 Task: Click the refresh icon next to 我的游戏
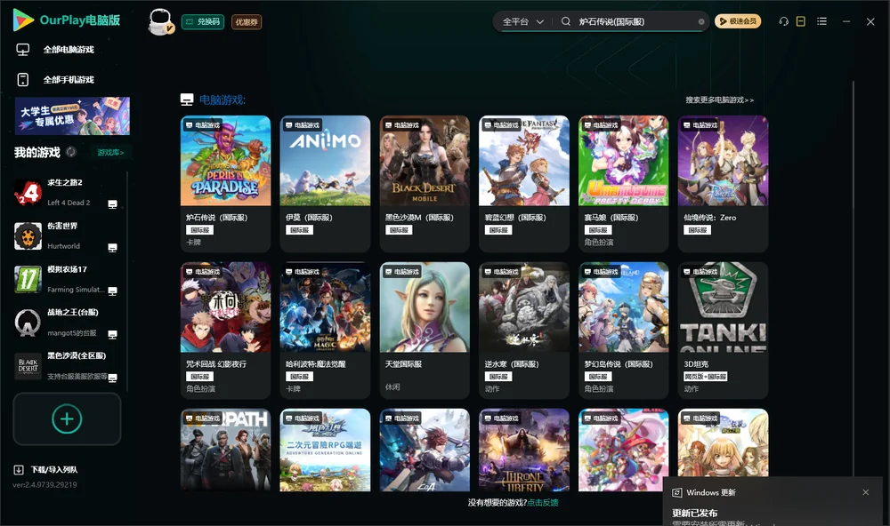pyautogui.click(x=71, y=152)
